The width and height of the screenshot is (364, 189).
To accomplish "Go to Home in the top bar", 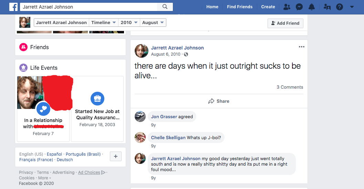I will [212, 7].
